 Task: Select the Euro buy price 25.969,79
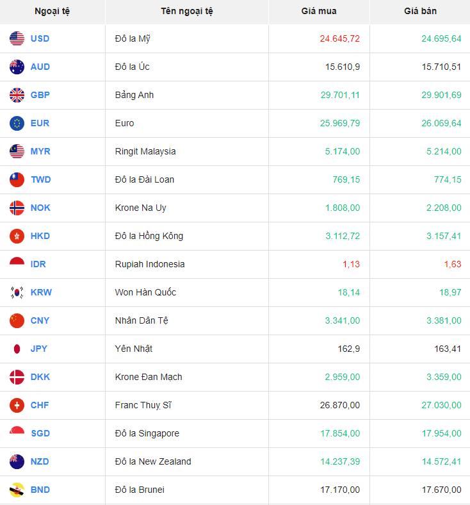[340, 123]
